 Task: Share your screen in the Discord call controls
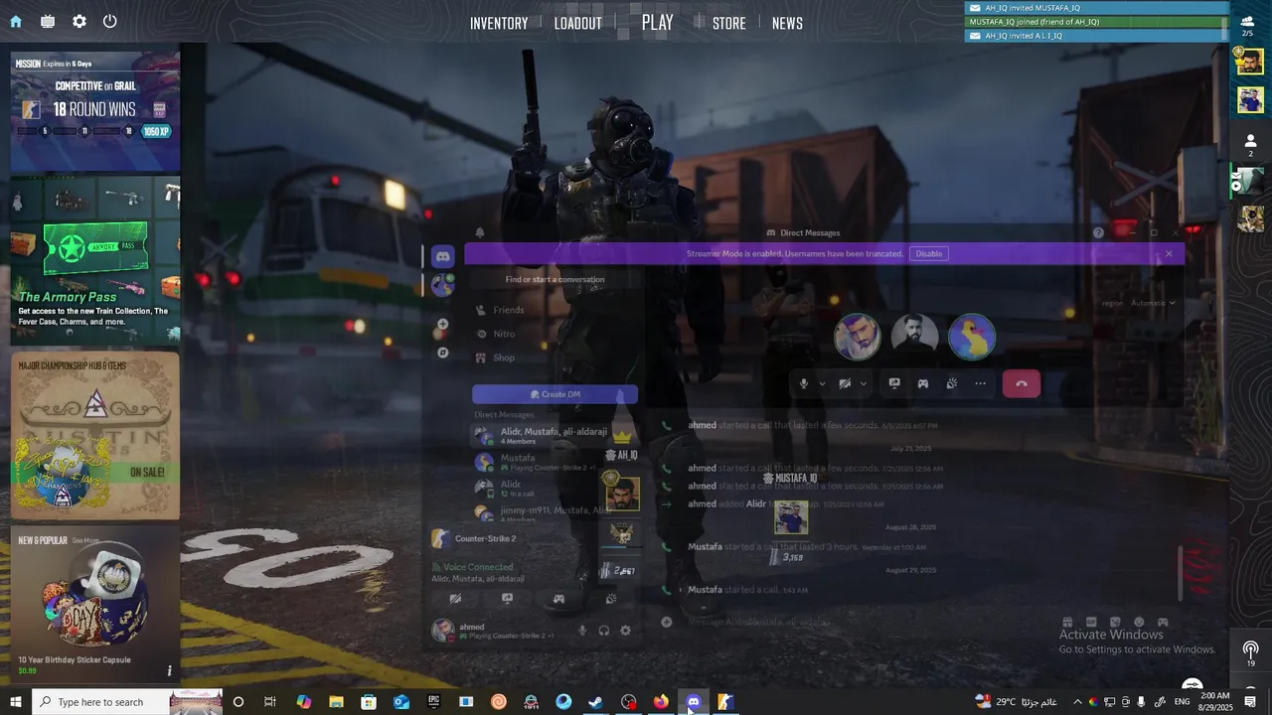(x=894, y=383)
